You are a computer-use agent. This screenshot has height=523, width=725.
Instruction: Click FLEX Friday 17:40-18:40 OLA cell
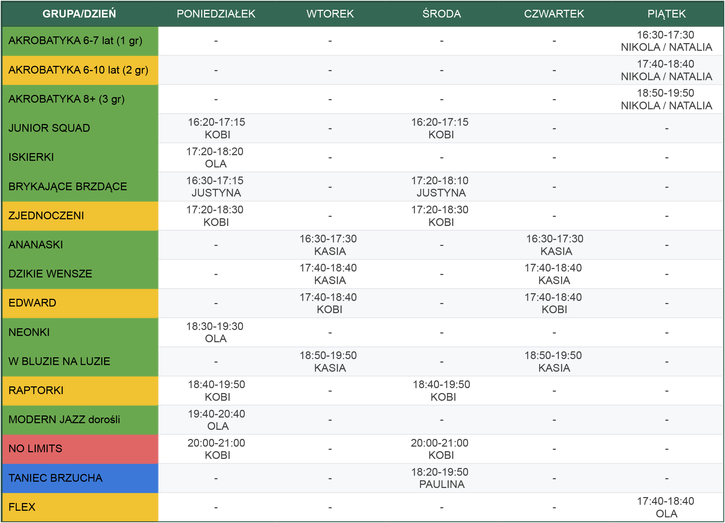pyautogui.click(x=666, y=507)
